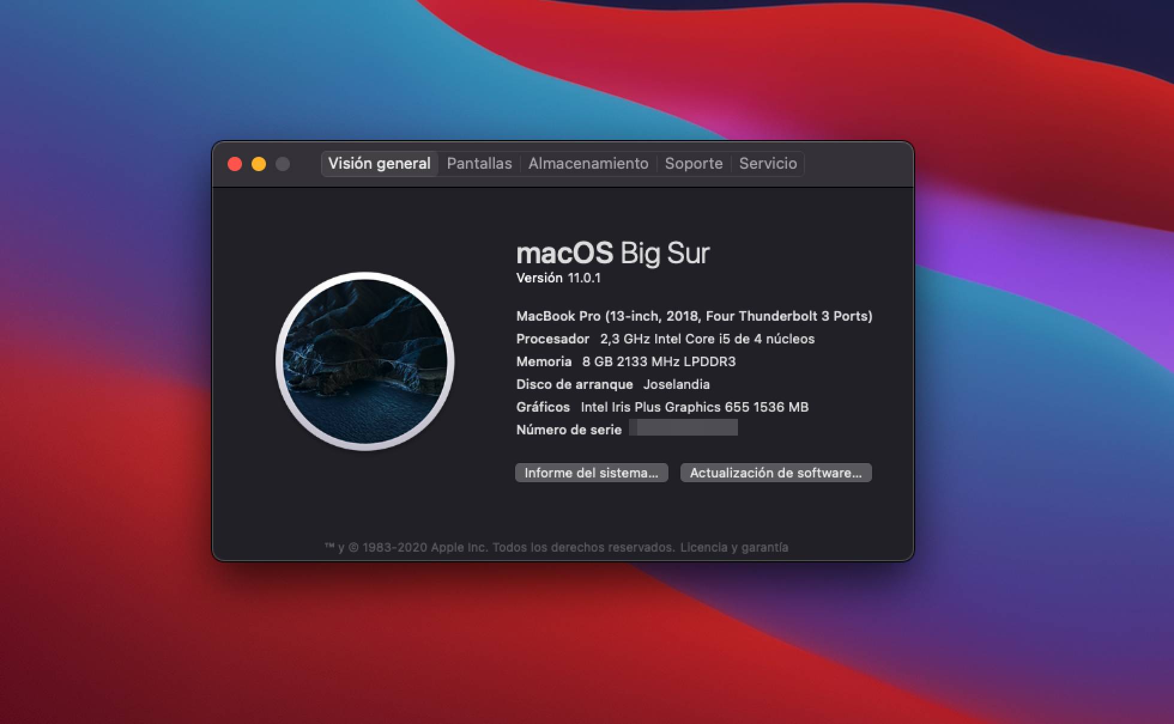
Task: Open Actualización de software
Action: click(776, 473)
